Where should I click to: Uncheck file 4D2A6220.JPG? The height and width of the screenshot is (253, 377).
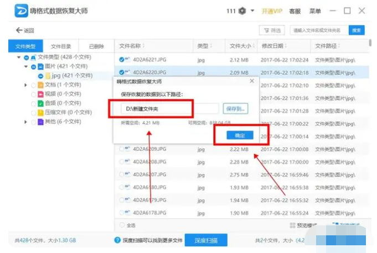point(121,72)
